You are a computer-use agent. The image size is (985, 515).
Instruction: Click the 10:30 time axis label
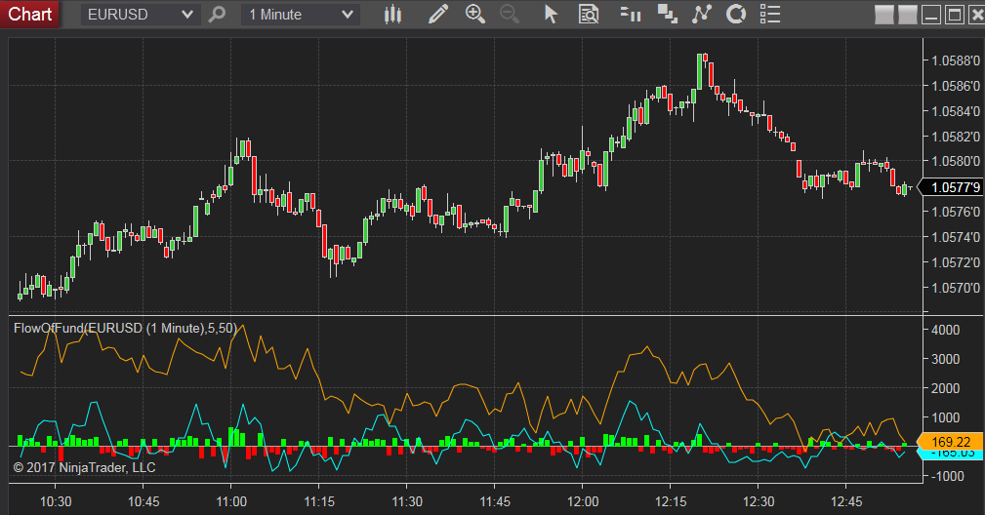tap(56, 501)
